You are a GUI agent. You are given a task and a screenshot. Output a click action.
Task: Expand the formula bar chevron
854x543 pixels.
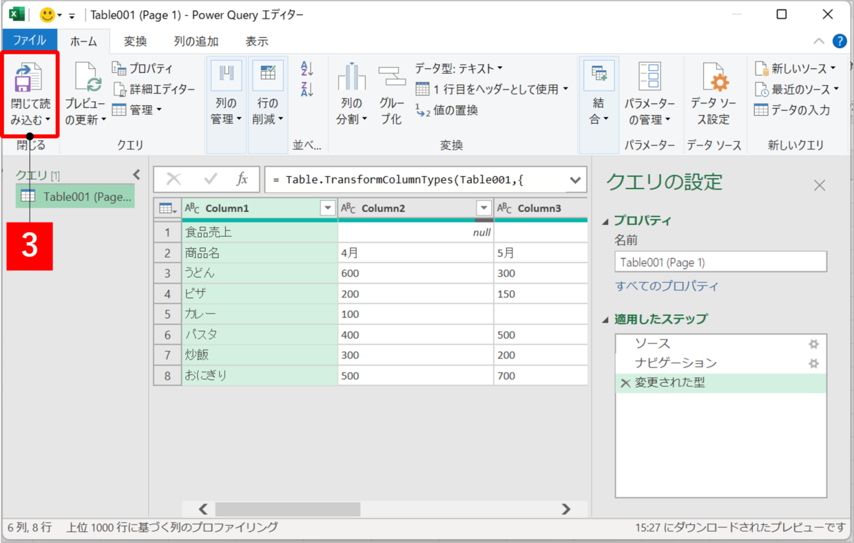point(575,180)
